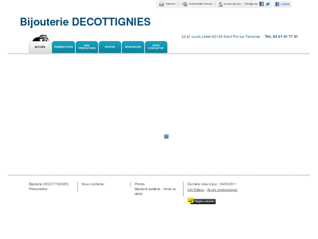Go to the Photos tab
The height and width of the screenshot is (239, 318).
(x=110, y=47)
